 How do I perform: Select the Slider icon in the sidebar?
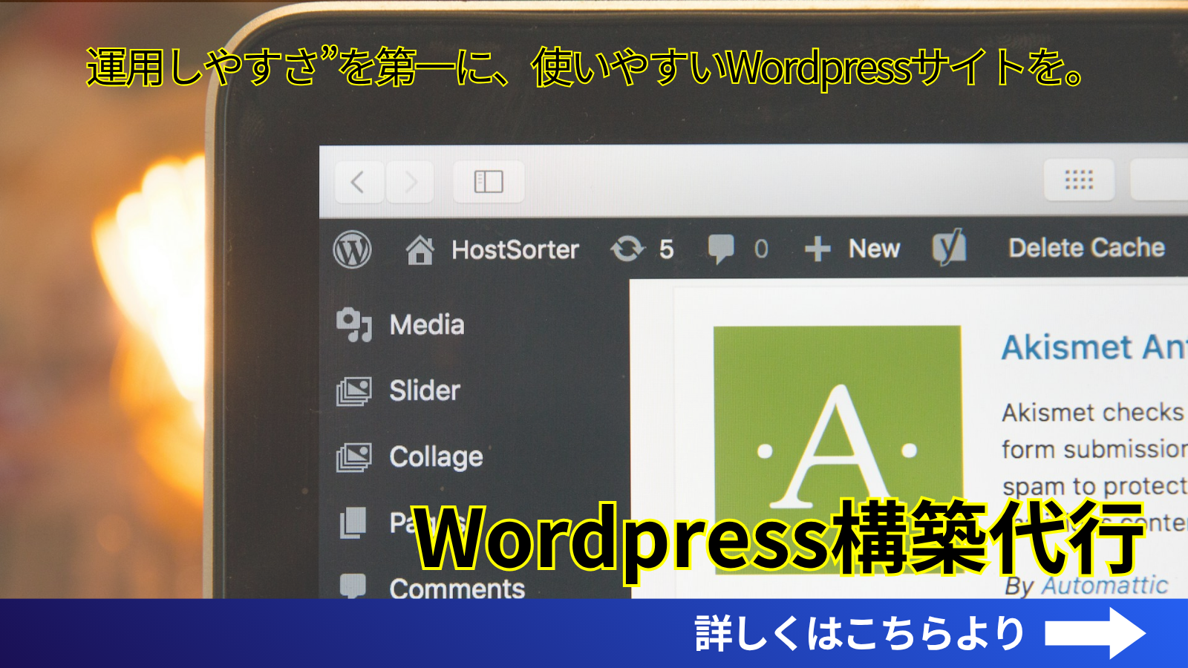pyautogui.click(x=355, y=390)
